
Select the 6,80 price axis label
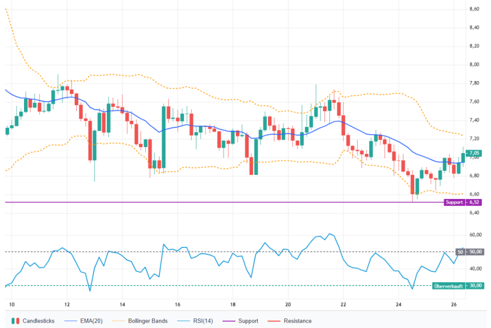[x=474, y=175]
